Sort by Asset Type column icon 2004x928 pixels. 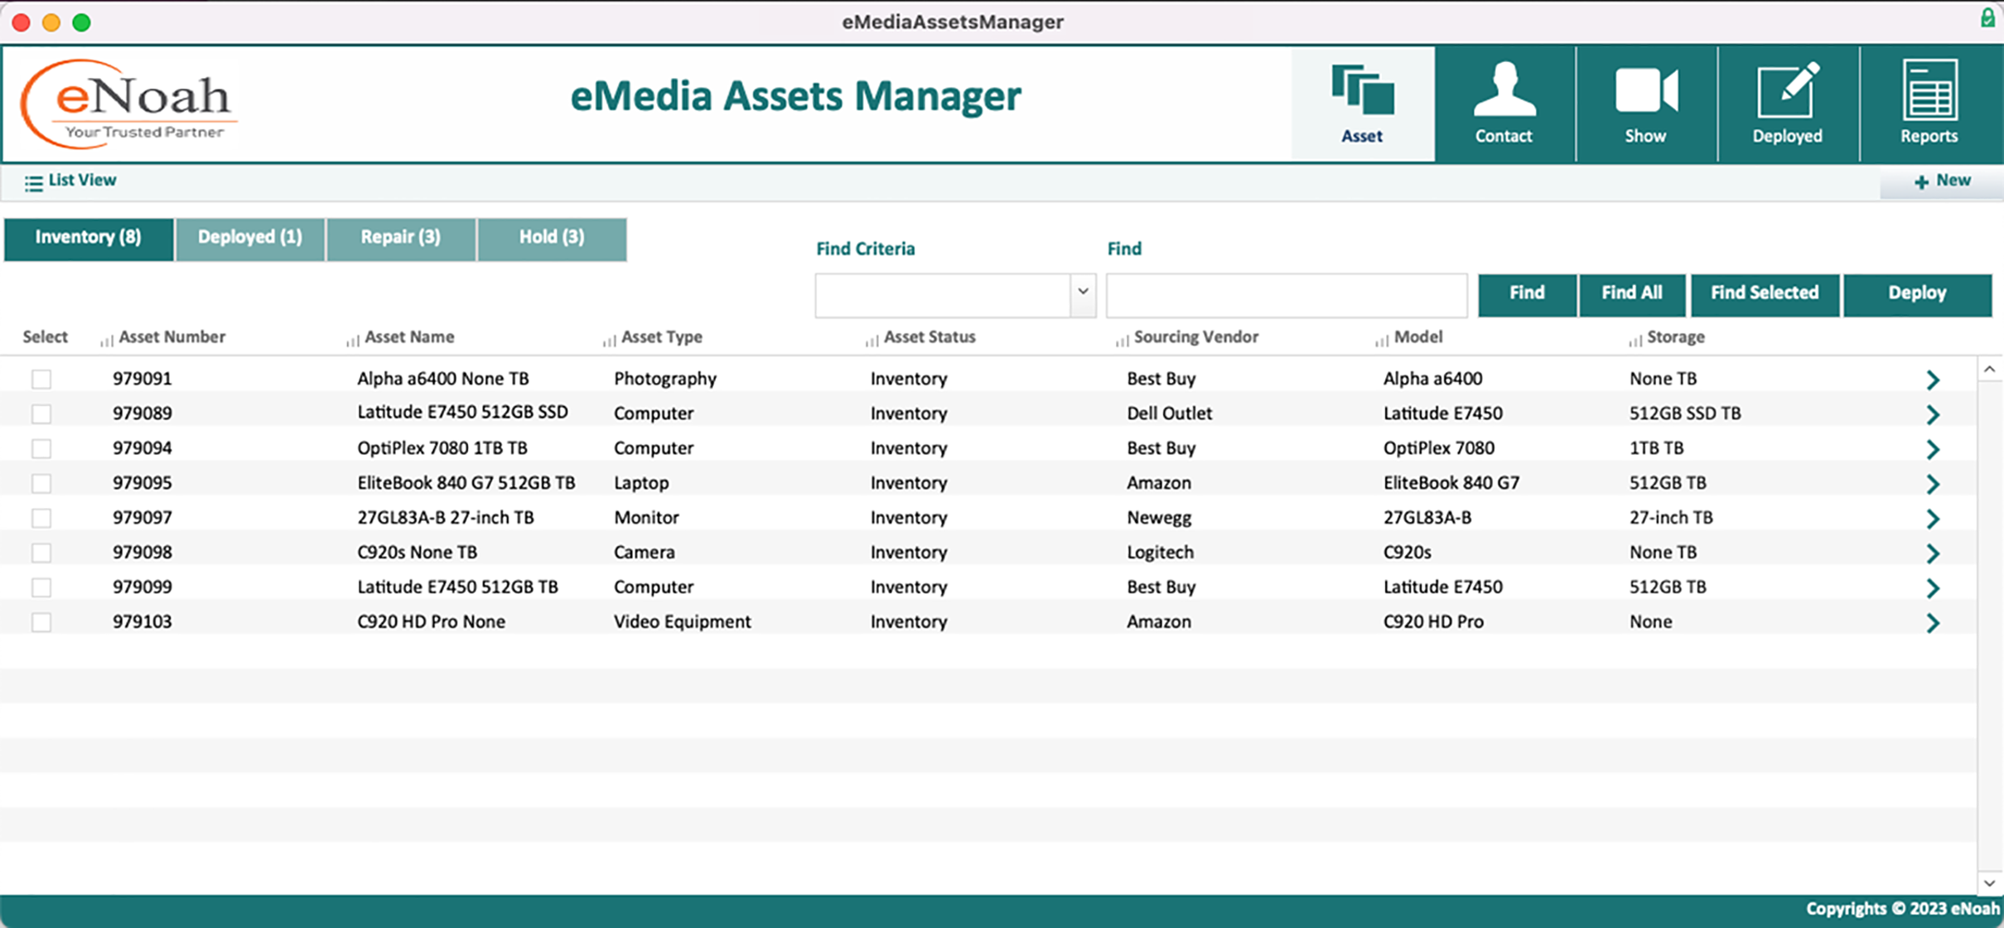[609, 341]
